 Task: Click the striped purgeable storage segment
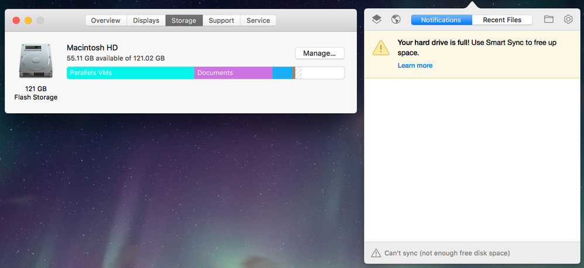click(x=298, y=73)
